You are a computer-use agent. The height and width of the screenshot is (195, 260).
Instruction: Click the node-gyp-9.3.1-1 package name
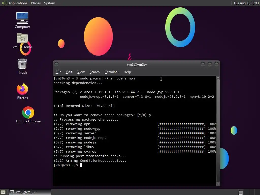pyautogui.click(x=163, y=92)
